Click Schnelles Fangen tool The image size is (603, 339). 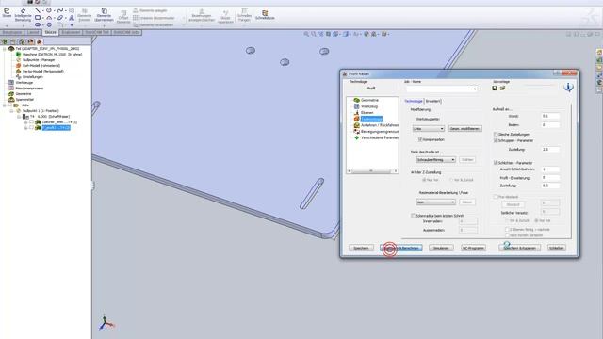244,15
